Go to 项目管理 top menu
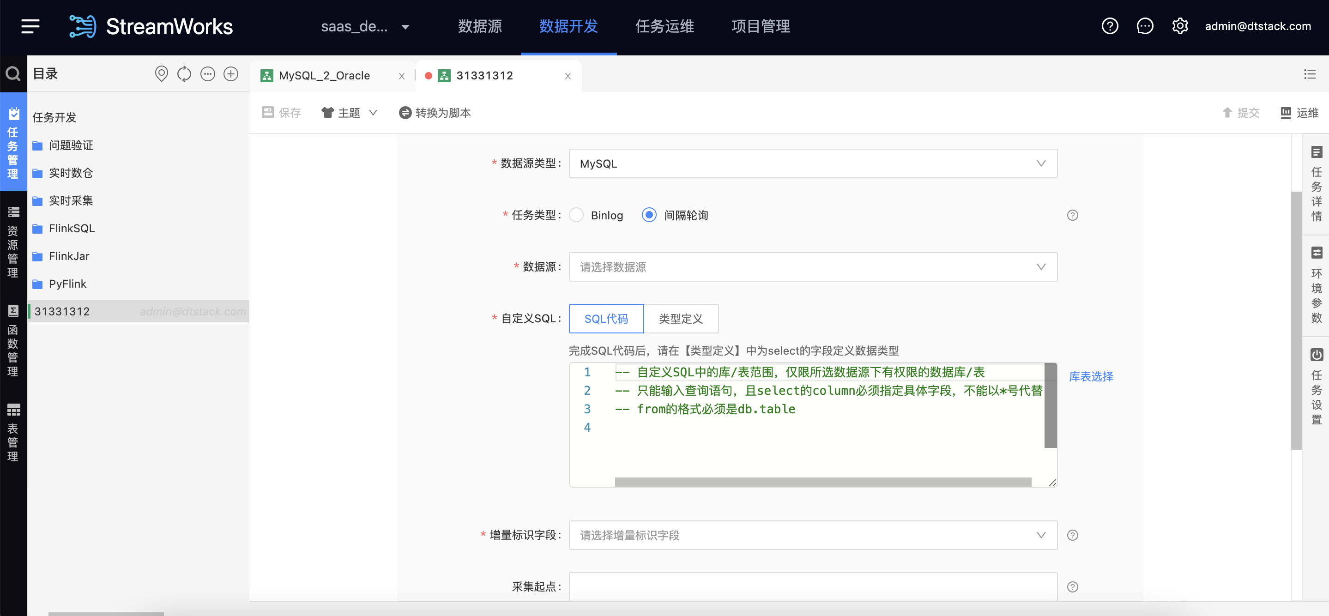Viewport: 1329px width, 616px height. point(761,26)
